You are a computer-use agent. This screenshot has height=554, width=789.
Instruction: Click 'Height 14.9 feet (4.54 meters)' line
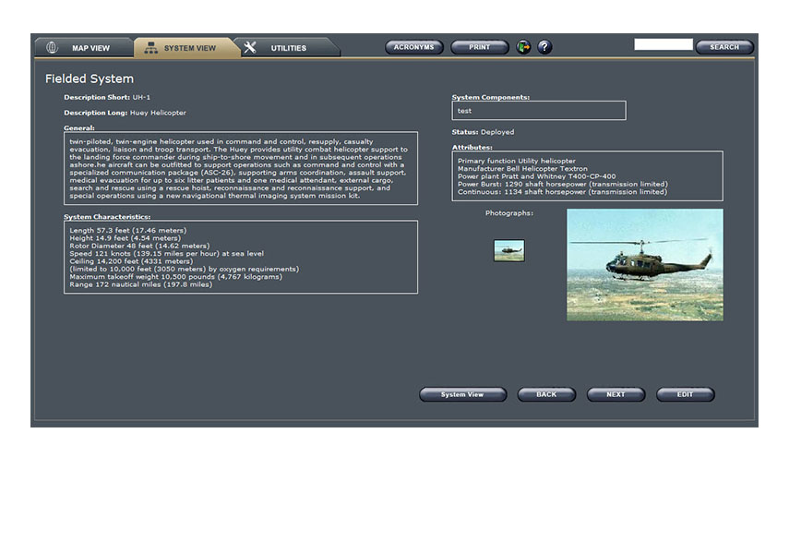pyautogui.click(x=125, y=238)
